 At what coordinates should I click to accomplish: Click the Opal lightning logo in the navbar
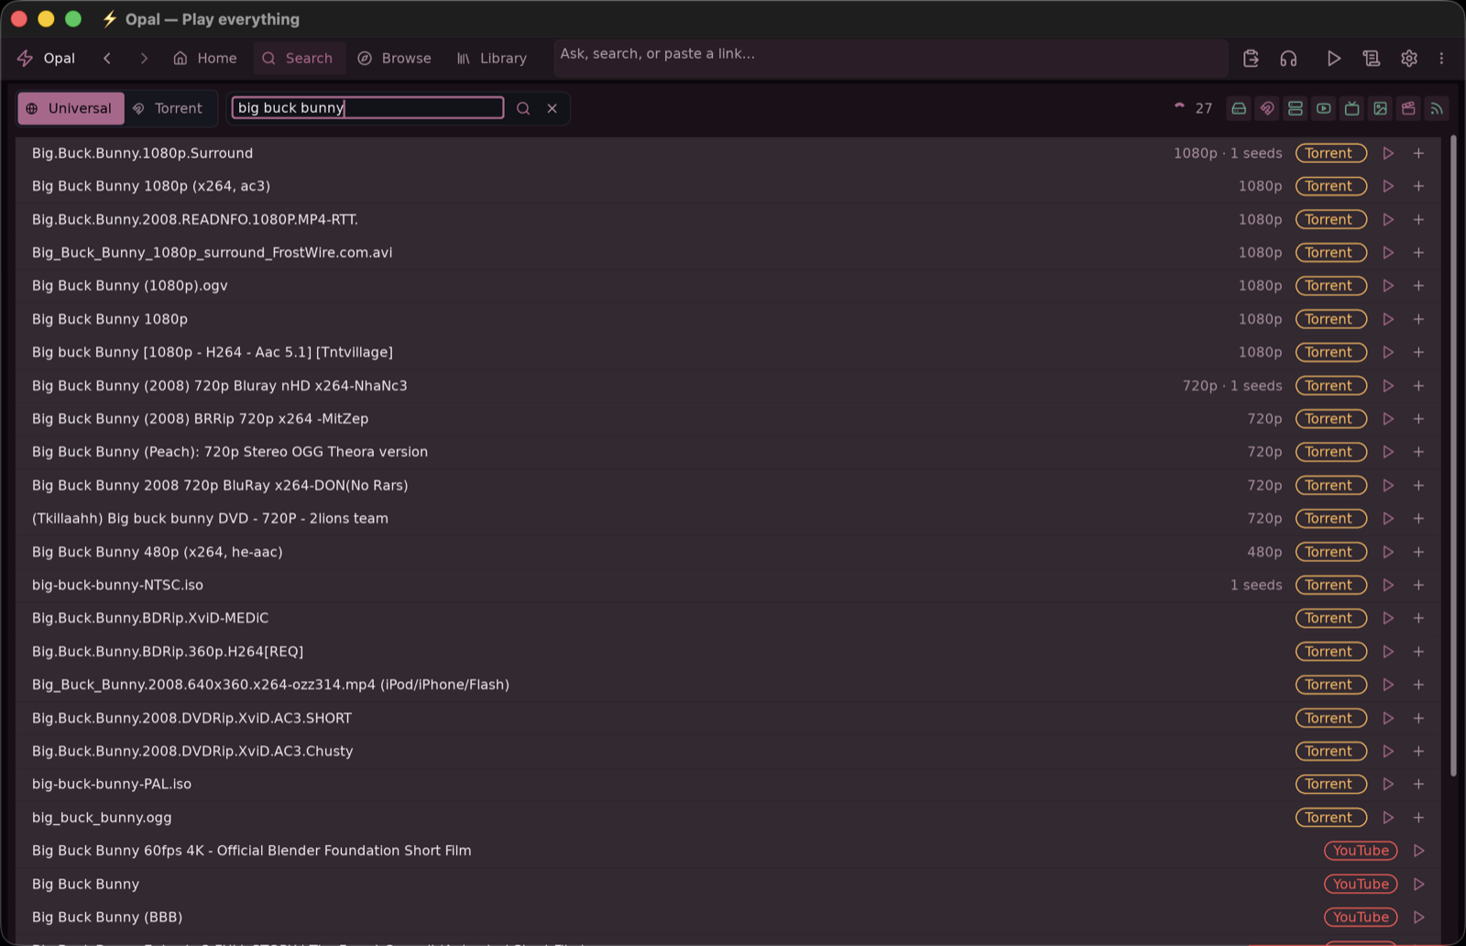pos(26,58)
